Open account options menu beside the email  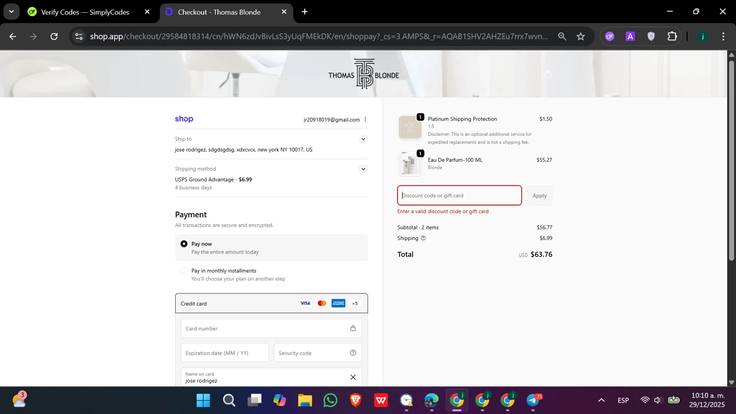pyautogui.click(x=365, y=119)
